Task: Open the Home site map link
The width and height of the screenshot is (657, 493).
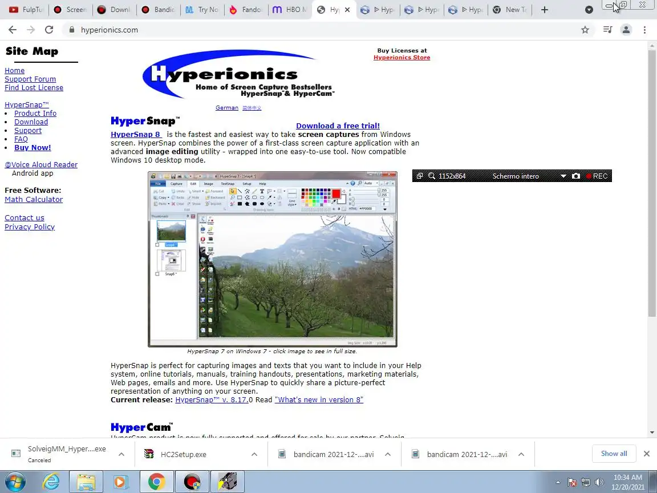Action: tap(15, 70)
